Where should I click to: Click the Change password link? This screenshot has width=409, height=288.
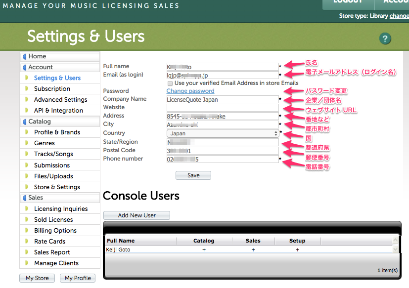tap(190, 91)
